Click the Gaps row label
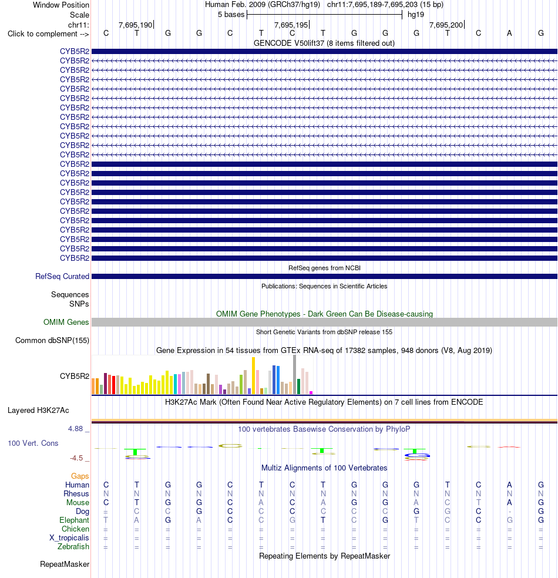The height and width of the screenshot is (578, 558). (x=80, y=476)
